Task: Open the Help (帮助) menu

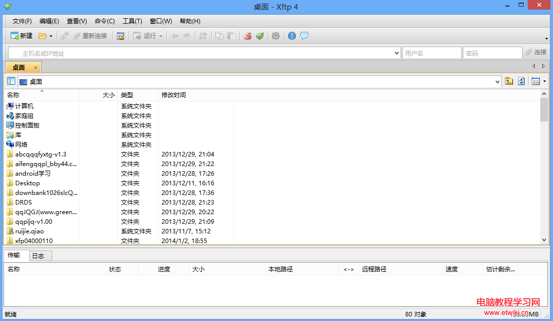Action: (x=190, y=21)
